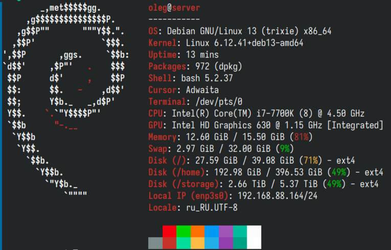Viewport: 391px width, 250px height.
Task: Click the Disk (/storage) line
Action: pyautogui.click(x=263, y=184)
